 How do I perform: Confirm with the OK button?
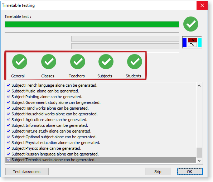190,172
